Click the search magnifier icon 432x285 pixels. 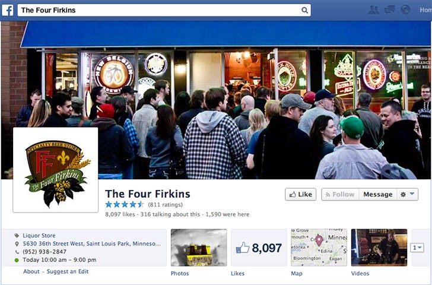pos(304,10)
